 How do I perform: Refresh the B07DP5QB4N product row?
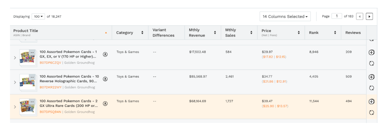(371, 112)
